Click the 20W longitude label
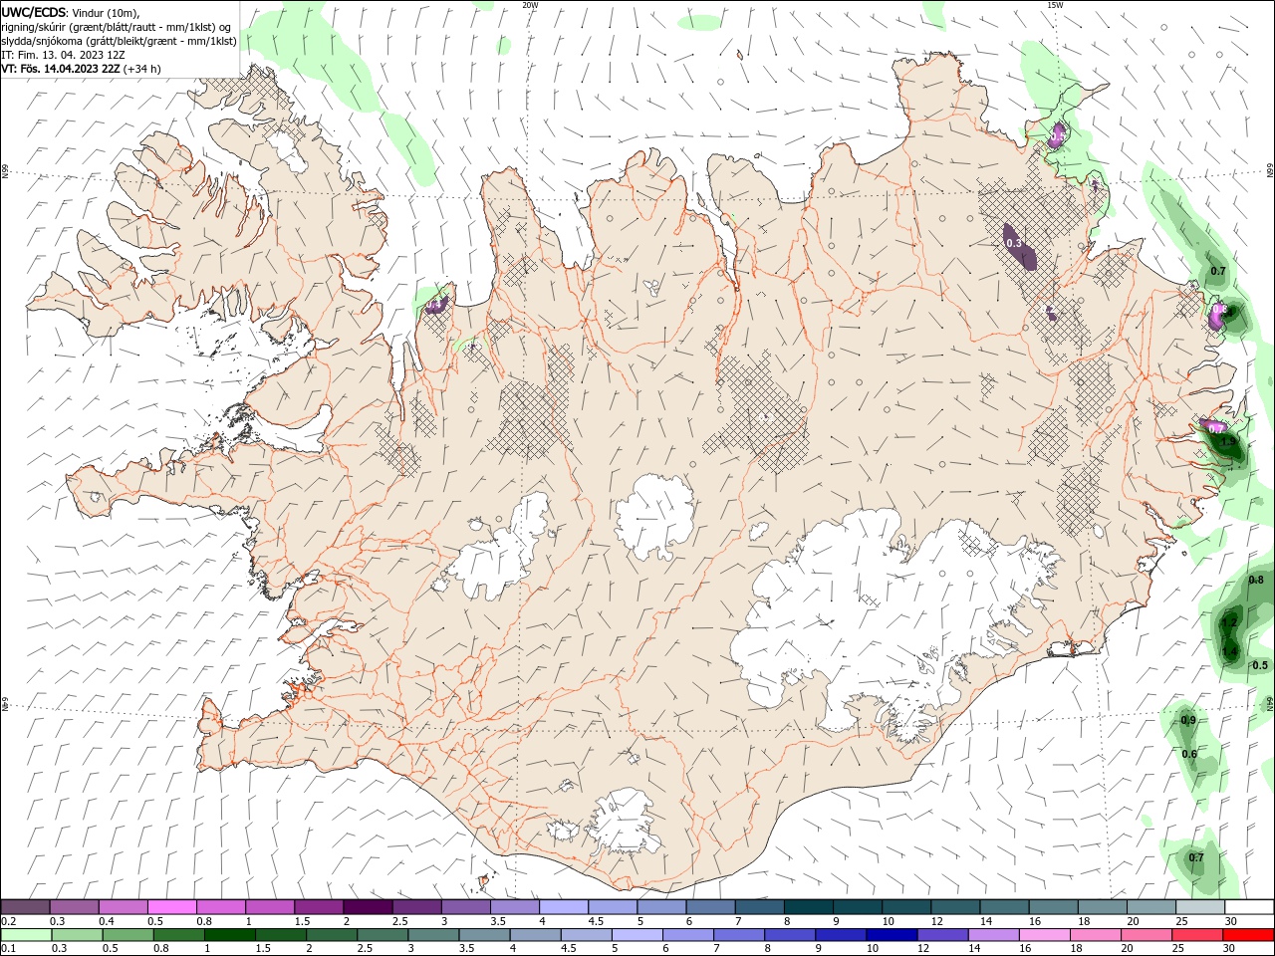1275x956 pixels. [530, 5]
